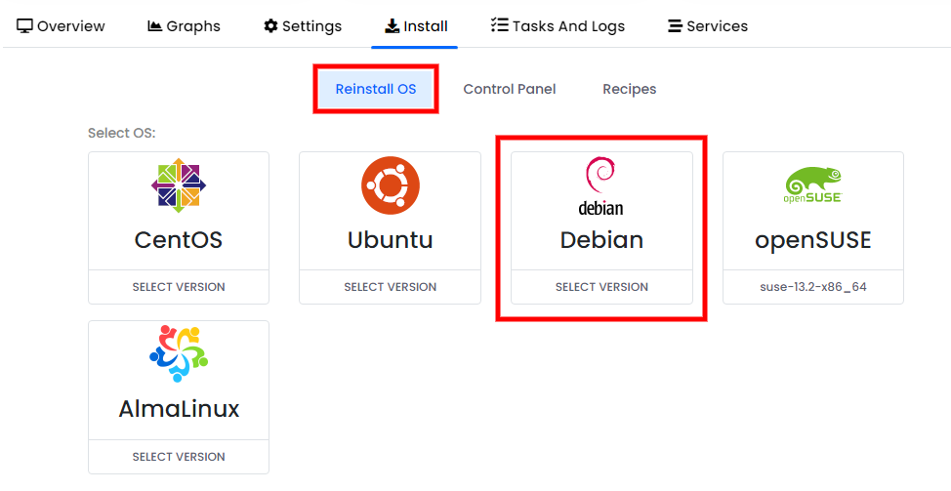Screen dimensions: 951x491
Task: Open Ubuntu Select Version dropdown
Action: tap(390, 287)
